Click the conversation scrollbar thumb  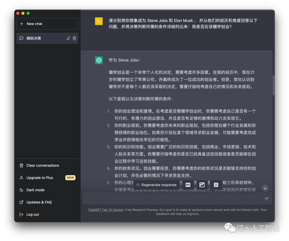point(273,85)
